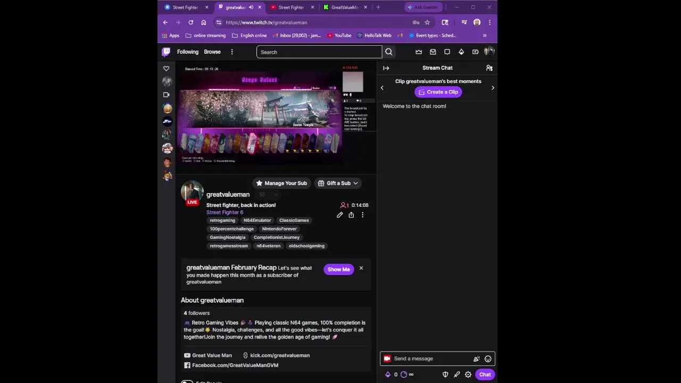Viewport: 681px width, 383px height.
Task: Go to next chat banner arrow
Action: (493, 88)
